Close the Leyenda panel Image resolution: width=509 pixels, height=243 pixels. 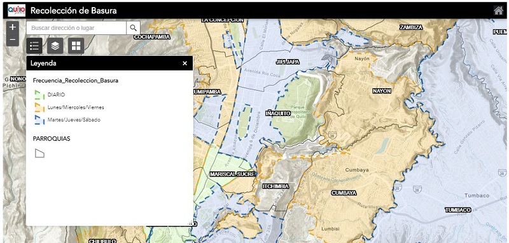coord(185,63)
